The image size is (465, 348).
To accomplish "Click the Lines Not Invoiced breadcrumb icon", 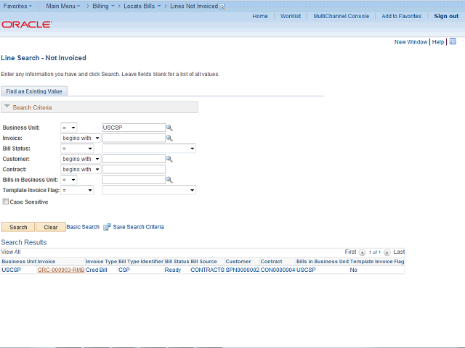I will click(x=222, y=7).
